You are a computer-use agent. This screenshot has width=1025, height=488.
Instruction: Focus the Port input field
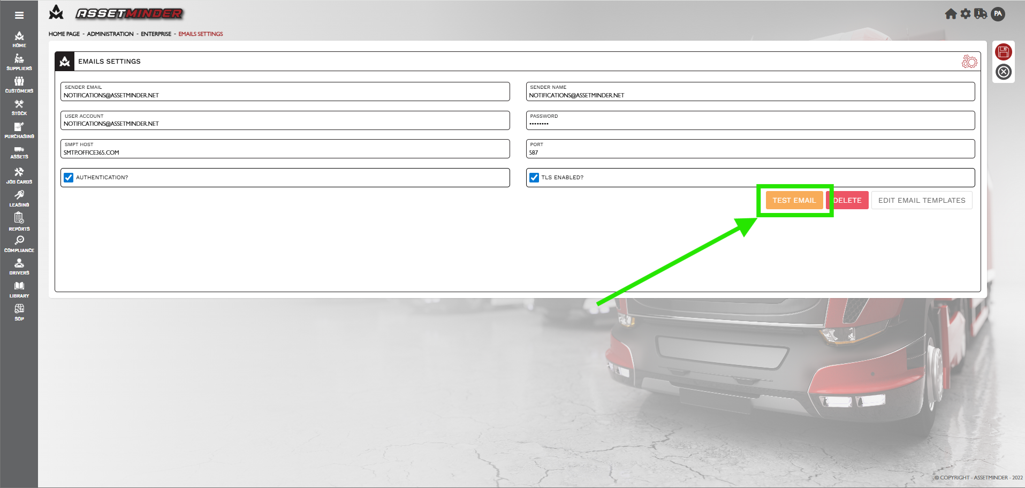(x=749, y=152)
